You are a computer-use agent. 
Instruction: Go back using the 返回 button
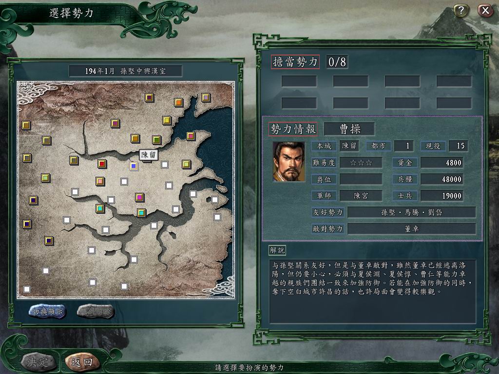[82, 362]
